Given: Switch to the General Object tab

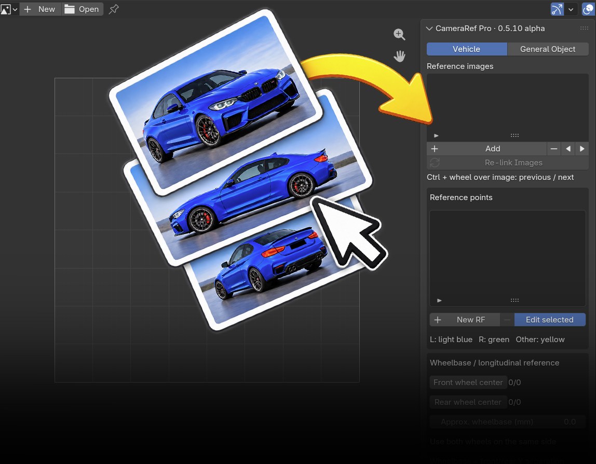Looking at the screenshot, I should [548, 49].
